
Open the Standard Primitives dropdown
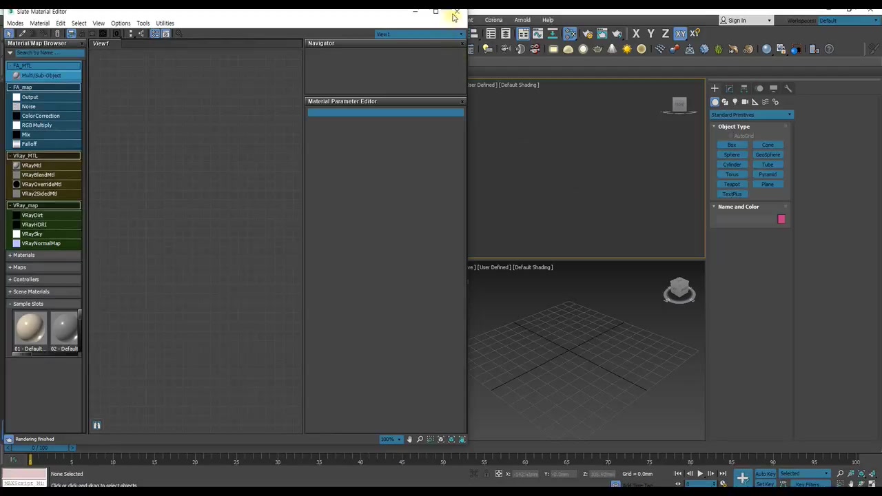752,115
